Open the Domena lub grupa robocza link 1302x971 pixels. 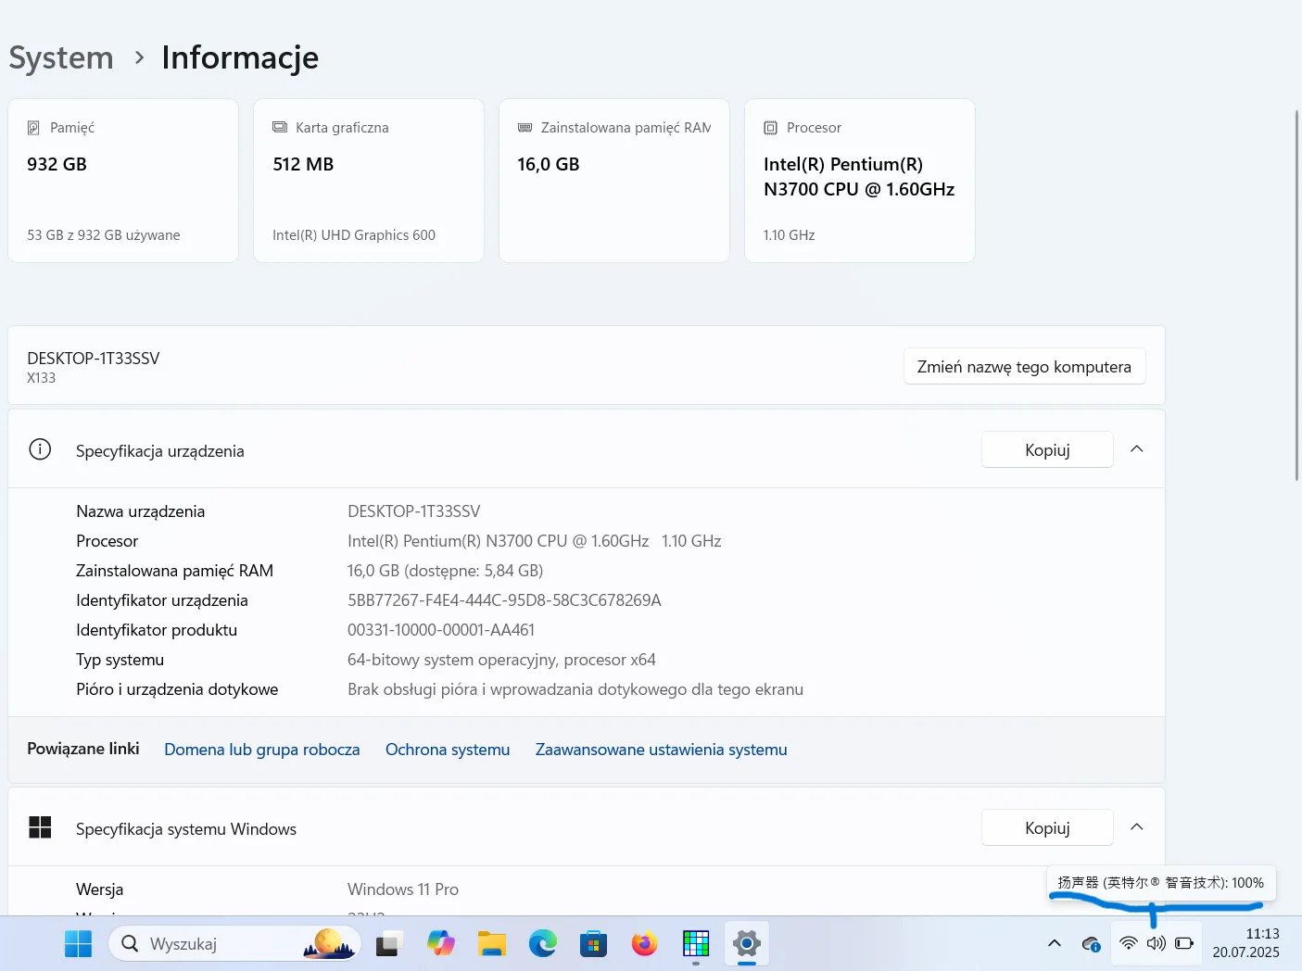262,750
